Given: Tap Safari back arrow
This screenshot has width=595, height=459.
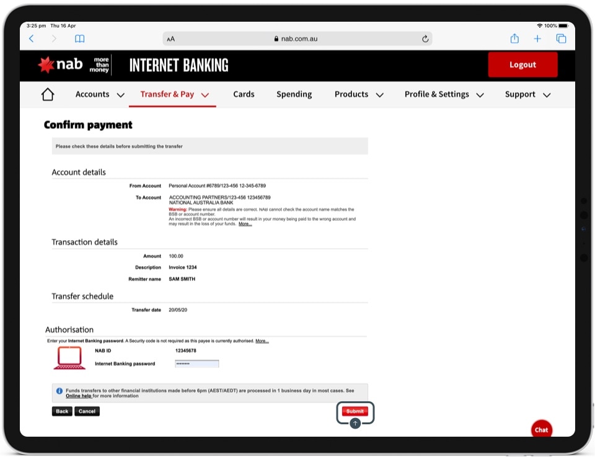Looking at the screenshot, I should [x=32, y=38].
